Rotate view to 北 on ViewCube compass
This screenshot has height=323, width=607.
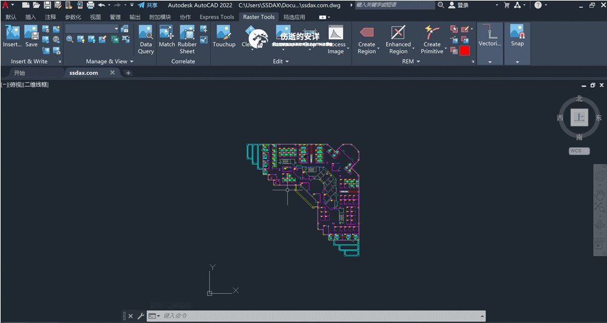pos(579,99)
